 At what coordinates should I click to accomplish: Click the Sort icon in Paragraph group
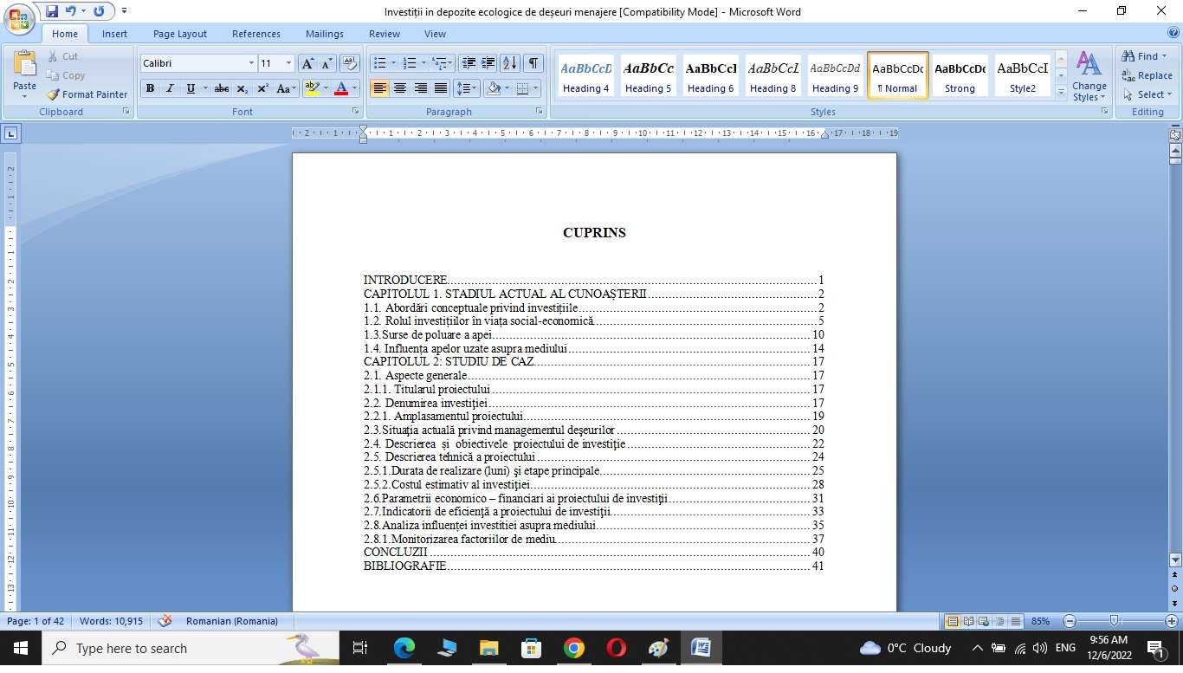[510, 63]
